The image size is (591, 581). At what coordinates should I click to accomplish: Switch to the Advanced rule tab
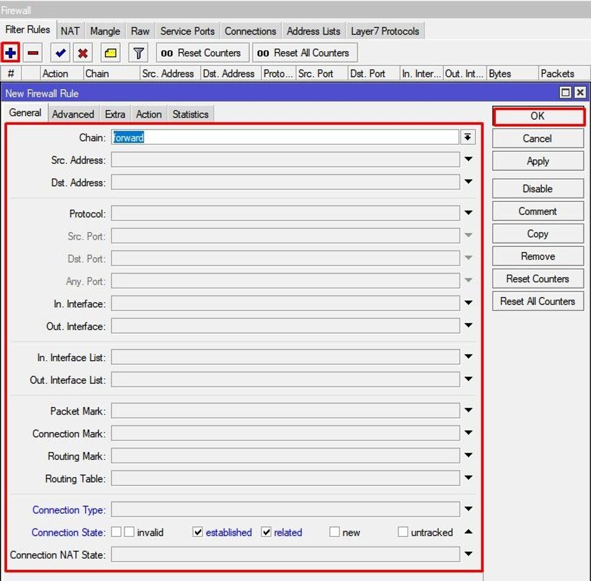[x=73, y=114]
